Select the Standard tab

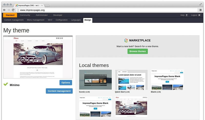coord(10,15)
